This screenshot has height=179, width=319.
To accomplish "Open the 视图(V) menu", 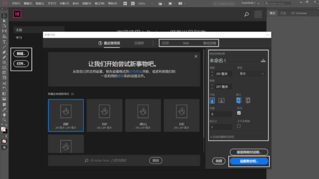I will point(87,3).
